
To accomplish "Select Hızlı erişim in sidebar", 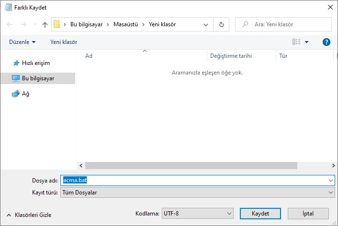I will 35,63.
